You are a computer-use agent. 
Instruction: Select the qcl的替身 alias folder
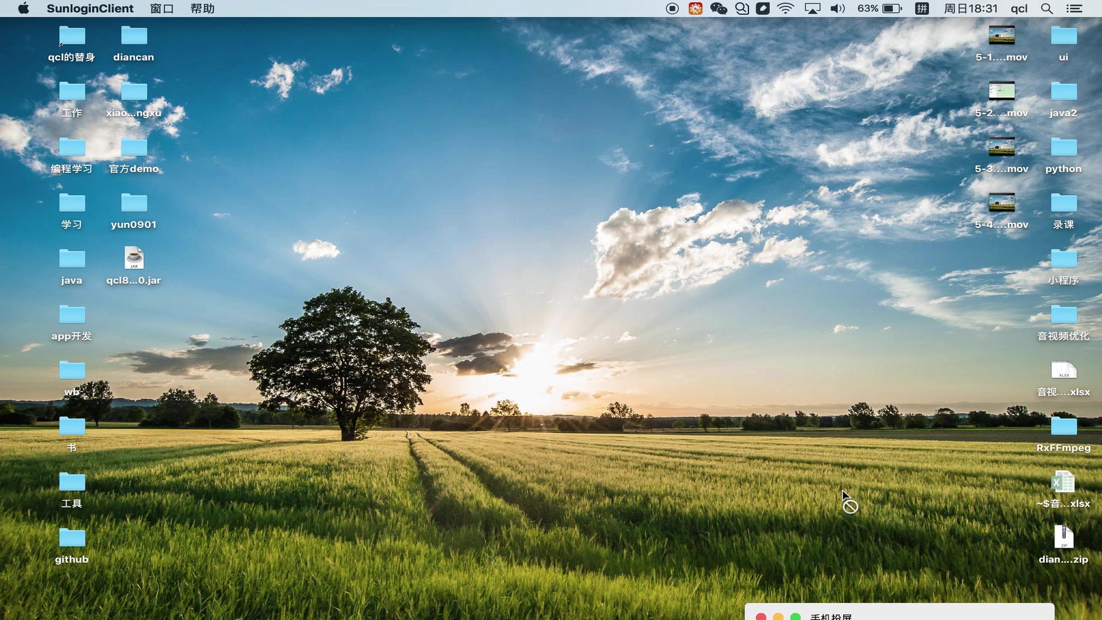coord(72,44)
